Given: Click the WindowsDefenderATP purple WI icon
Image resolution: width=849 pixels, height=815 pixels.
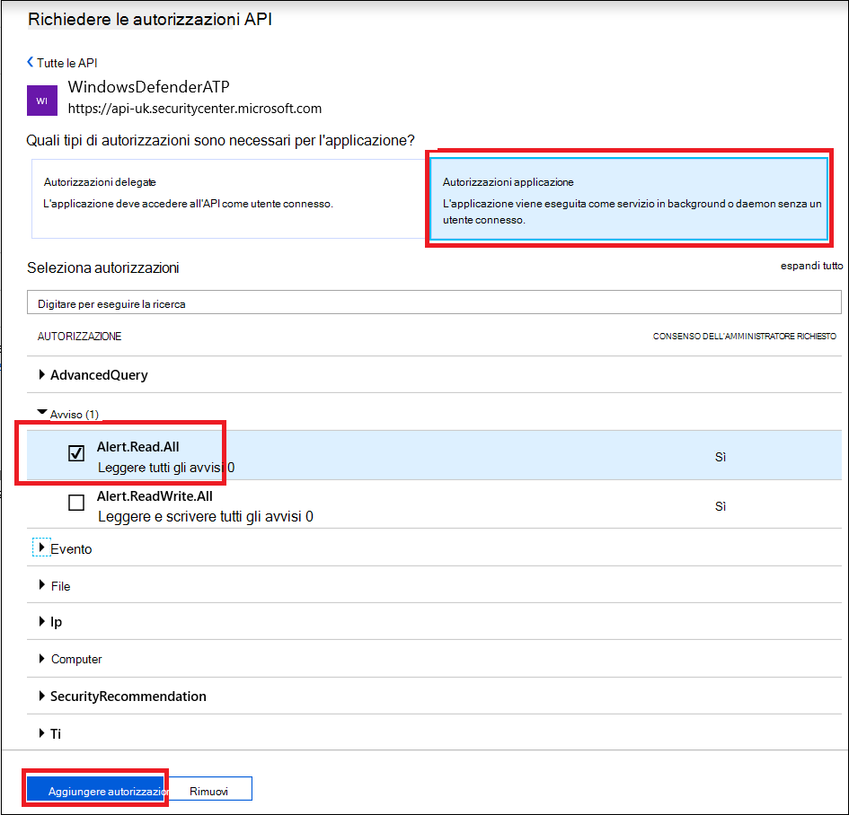Looking at the screenshot, I should click(x=42, y=101).
